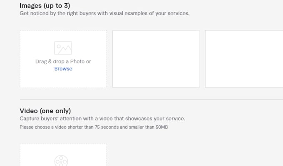Screen dimensions: 283x166
Task: Click the "50MB" text in the video note
Action: pyautogui.click(x=162, y=127)
